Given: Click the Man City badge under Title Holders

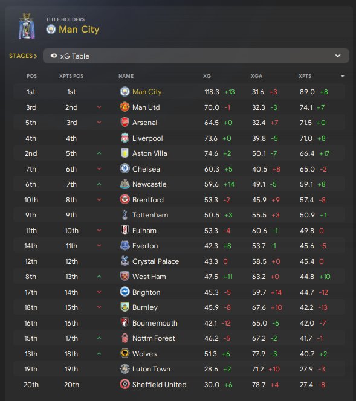Looking at the screenshot, I should pyautogui.click(x=51, y=30).
